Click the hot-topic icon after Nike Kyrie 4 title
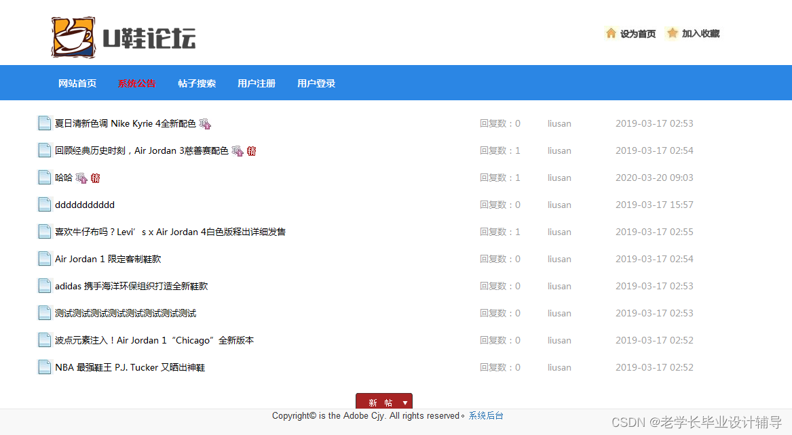This screenshot has width=792, height=435. [204, 124]
